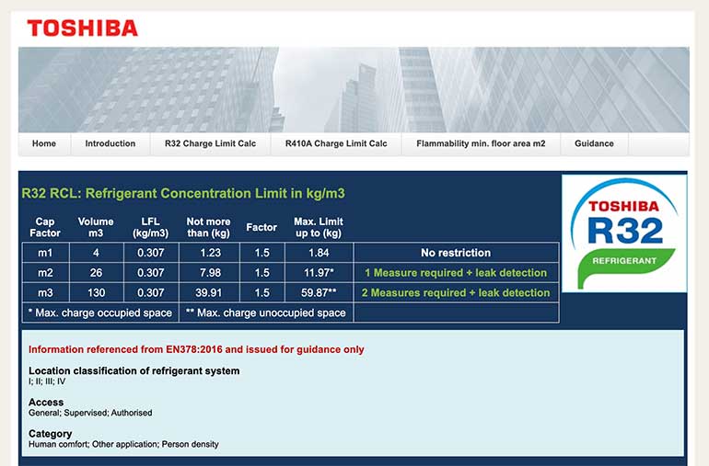The image size is (709, 466).
Task: Click the 39.91 kg Not more than value
Action: (x=209, y=292)
